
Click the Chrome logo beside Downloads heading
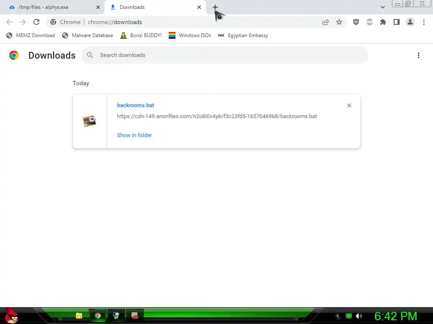coord(14,55)
